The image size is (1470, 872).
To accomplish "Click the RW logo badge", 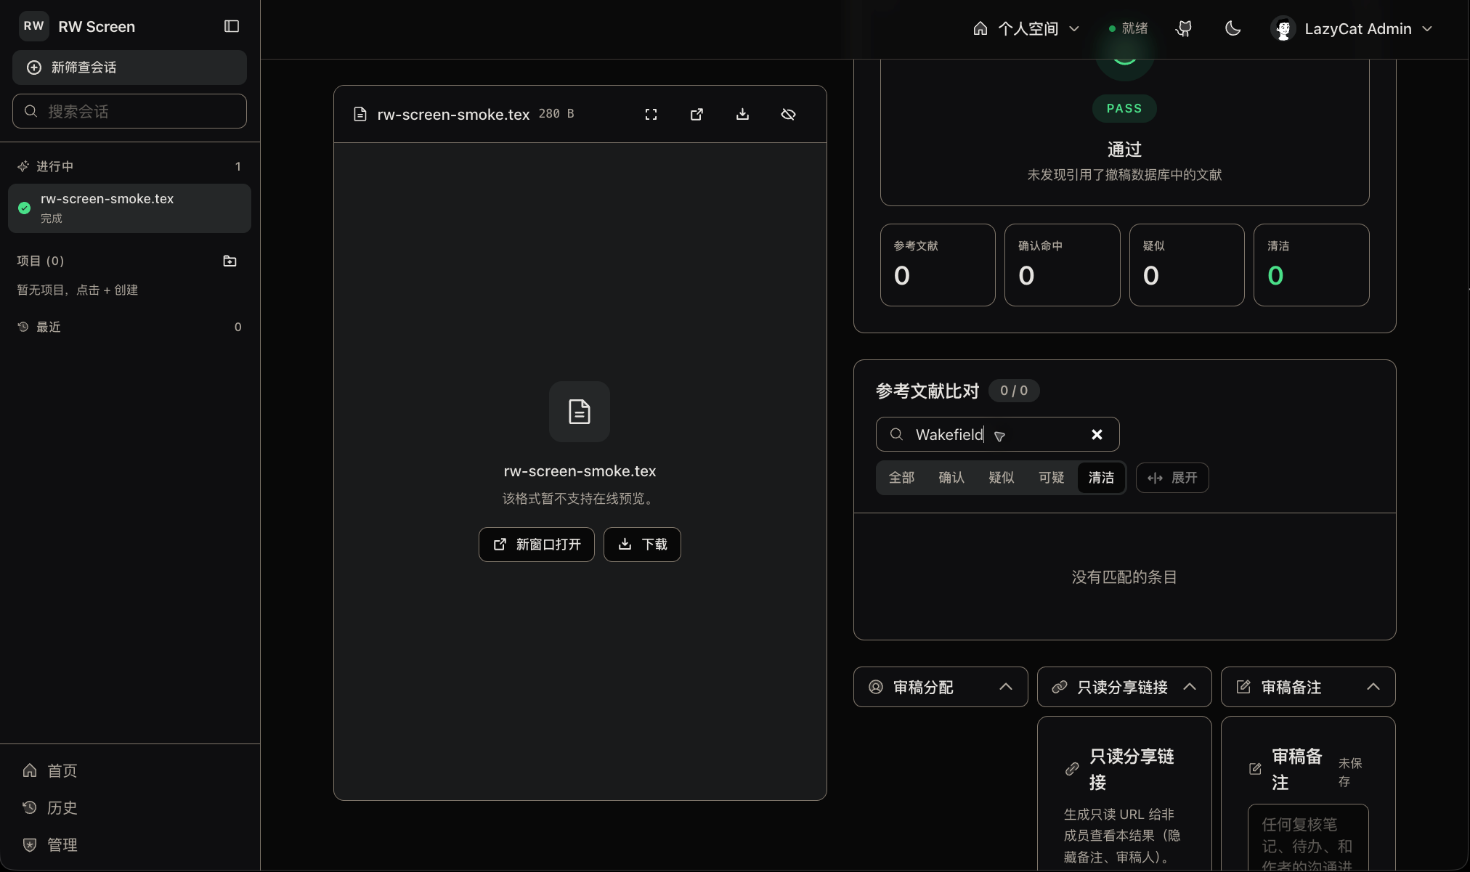I will click(33, 26).
